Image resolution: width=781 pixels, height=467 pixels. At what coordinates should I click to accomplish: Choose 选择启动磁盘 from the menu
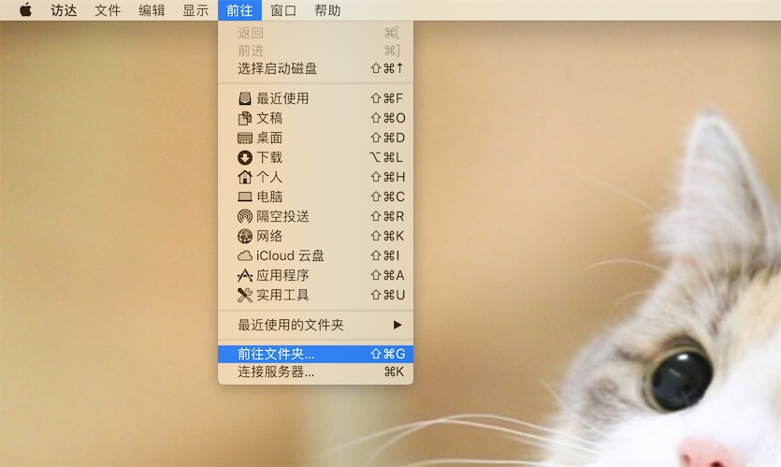pos(315,68)
